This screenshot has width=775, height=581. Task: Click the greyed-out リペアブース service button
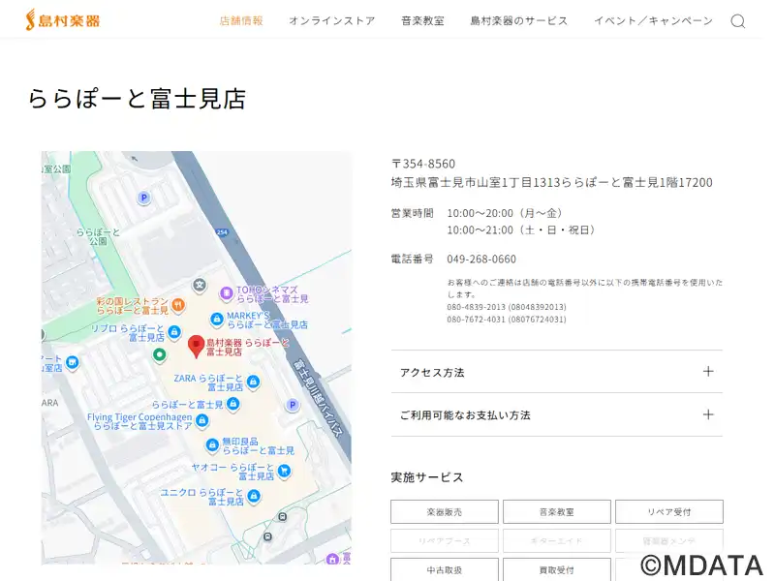coord(445,541)
